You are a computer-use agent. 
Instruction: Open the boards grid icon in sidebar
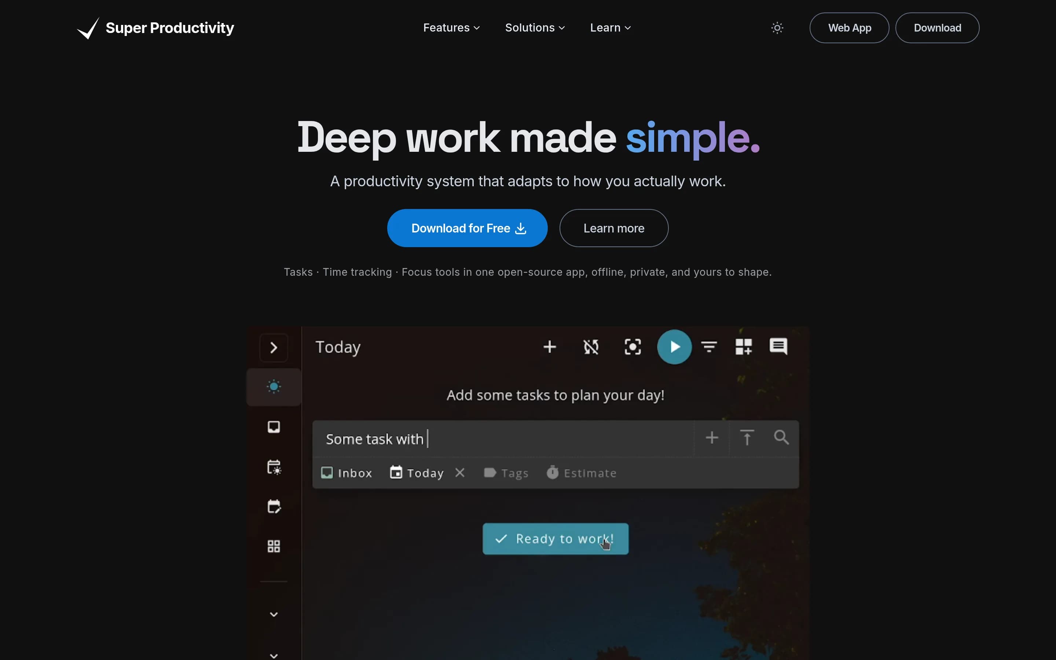coord(274,546)
